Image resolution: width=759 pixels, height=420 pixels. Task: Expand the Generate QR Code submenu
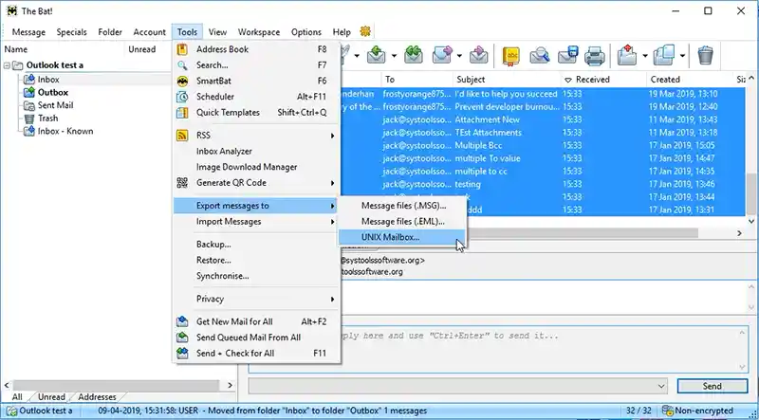pos(257,183)
